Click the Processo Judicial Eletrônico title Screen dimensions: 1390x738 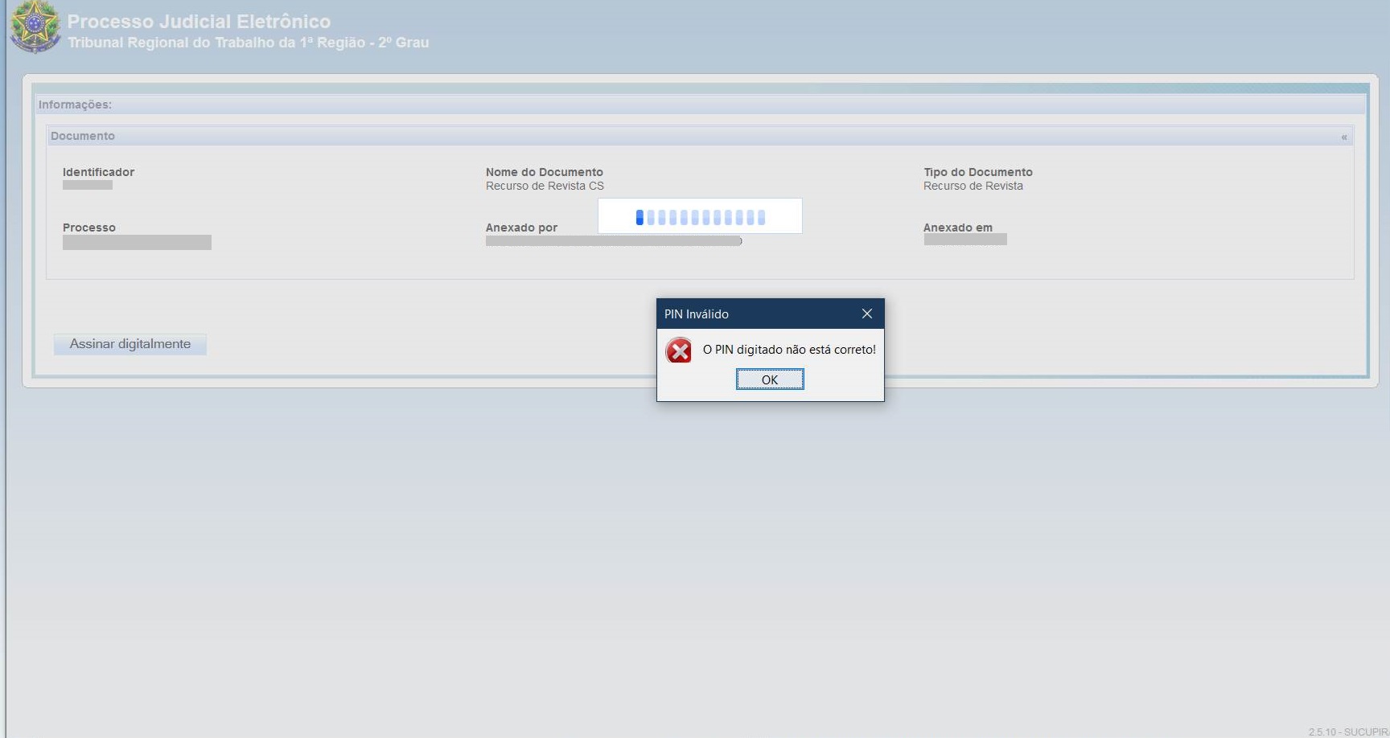click(199, 22)
